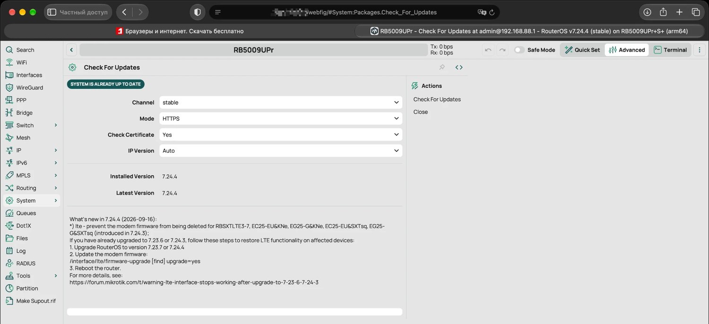Toggle Safe Mode switch

tap(519, 50)
